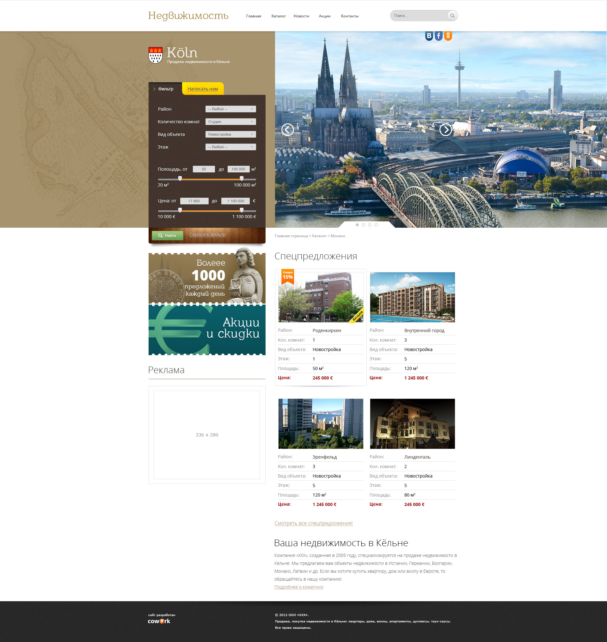Expand the Вид объекта dropdown

231,134
